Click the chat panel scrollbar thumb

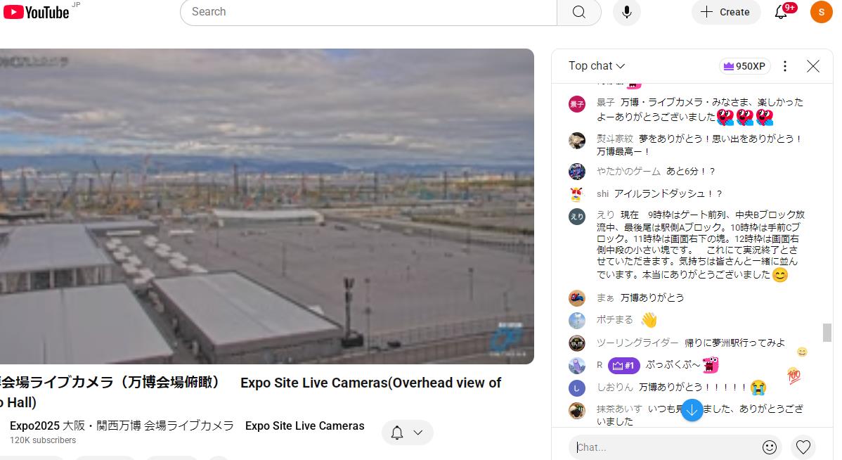point(827,332)
